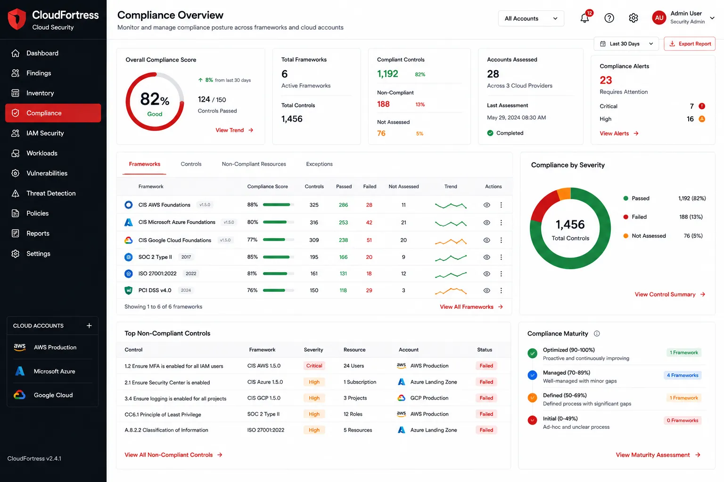Viewport: 724px width, 482px height.
Task: Open actions menu for SOC 2 Type II
Action: point(501,257)
